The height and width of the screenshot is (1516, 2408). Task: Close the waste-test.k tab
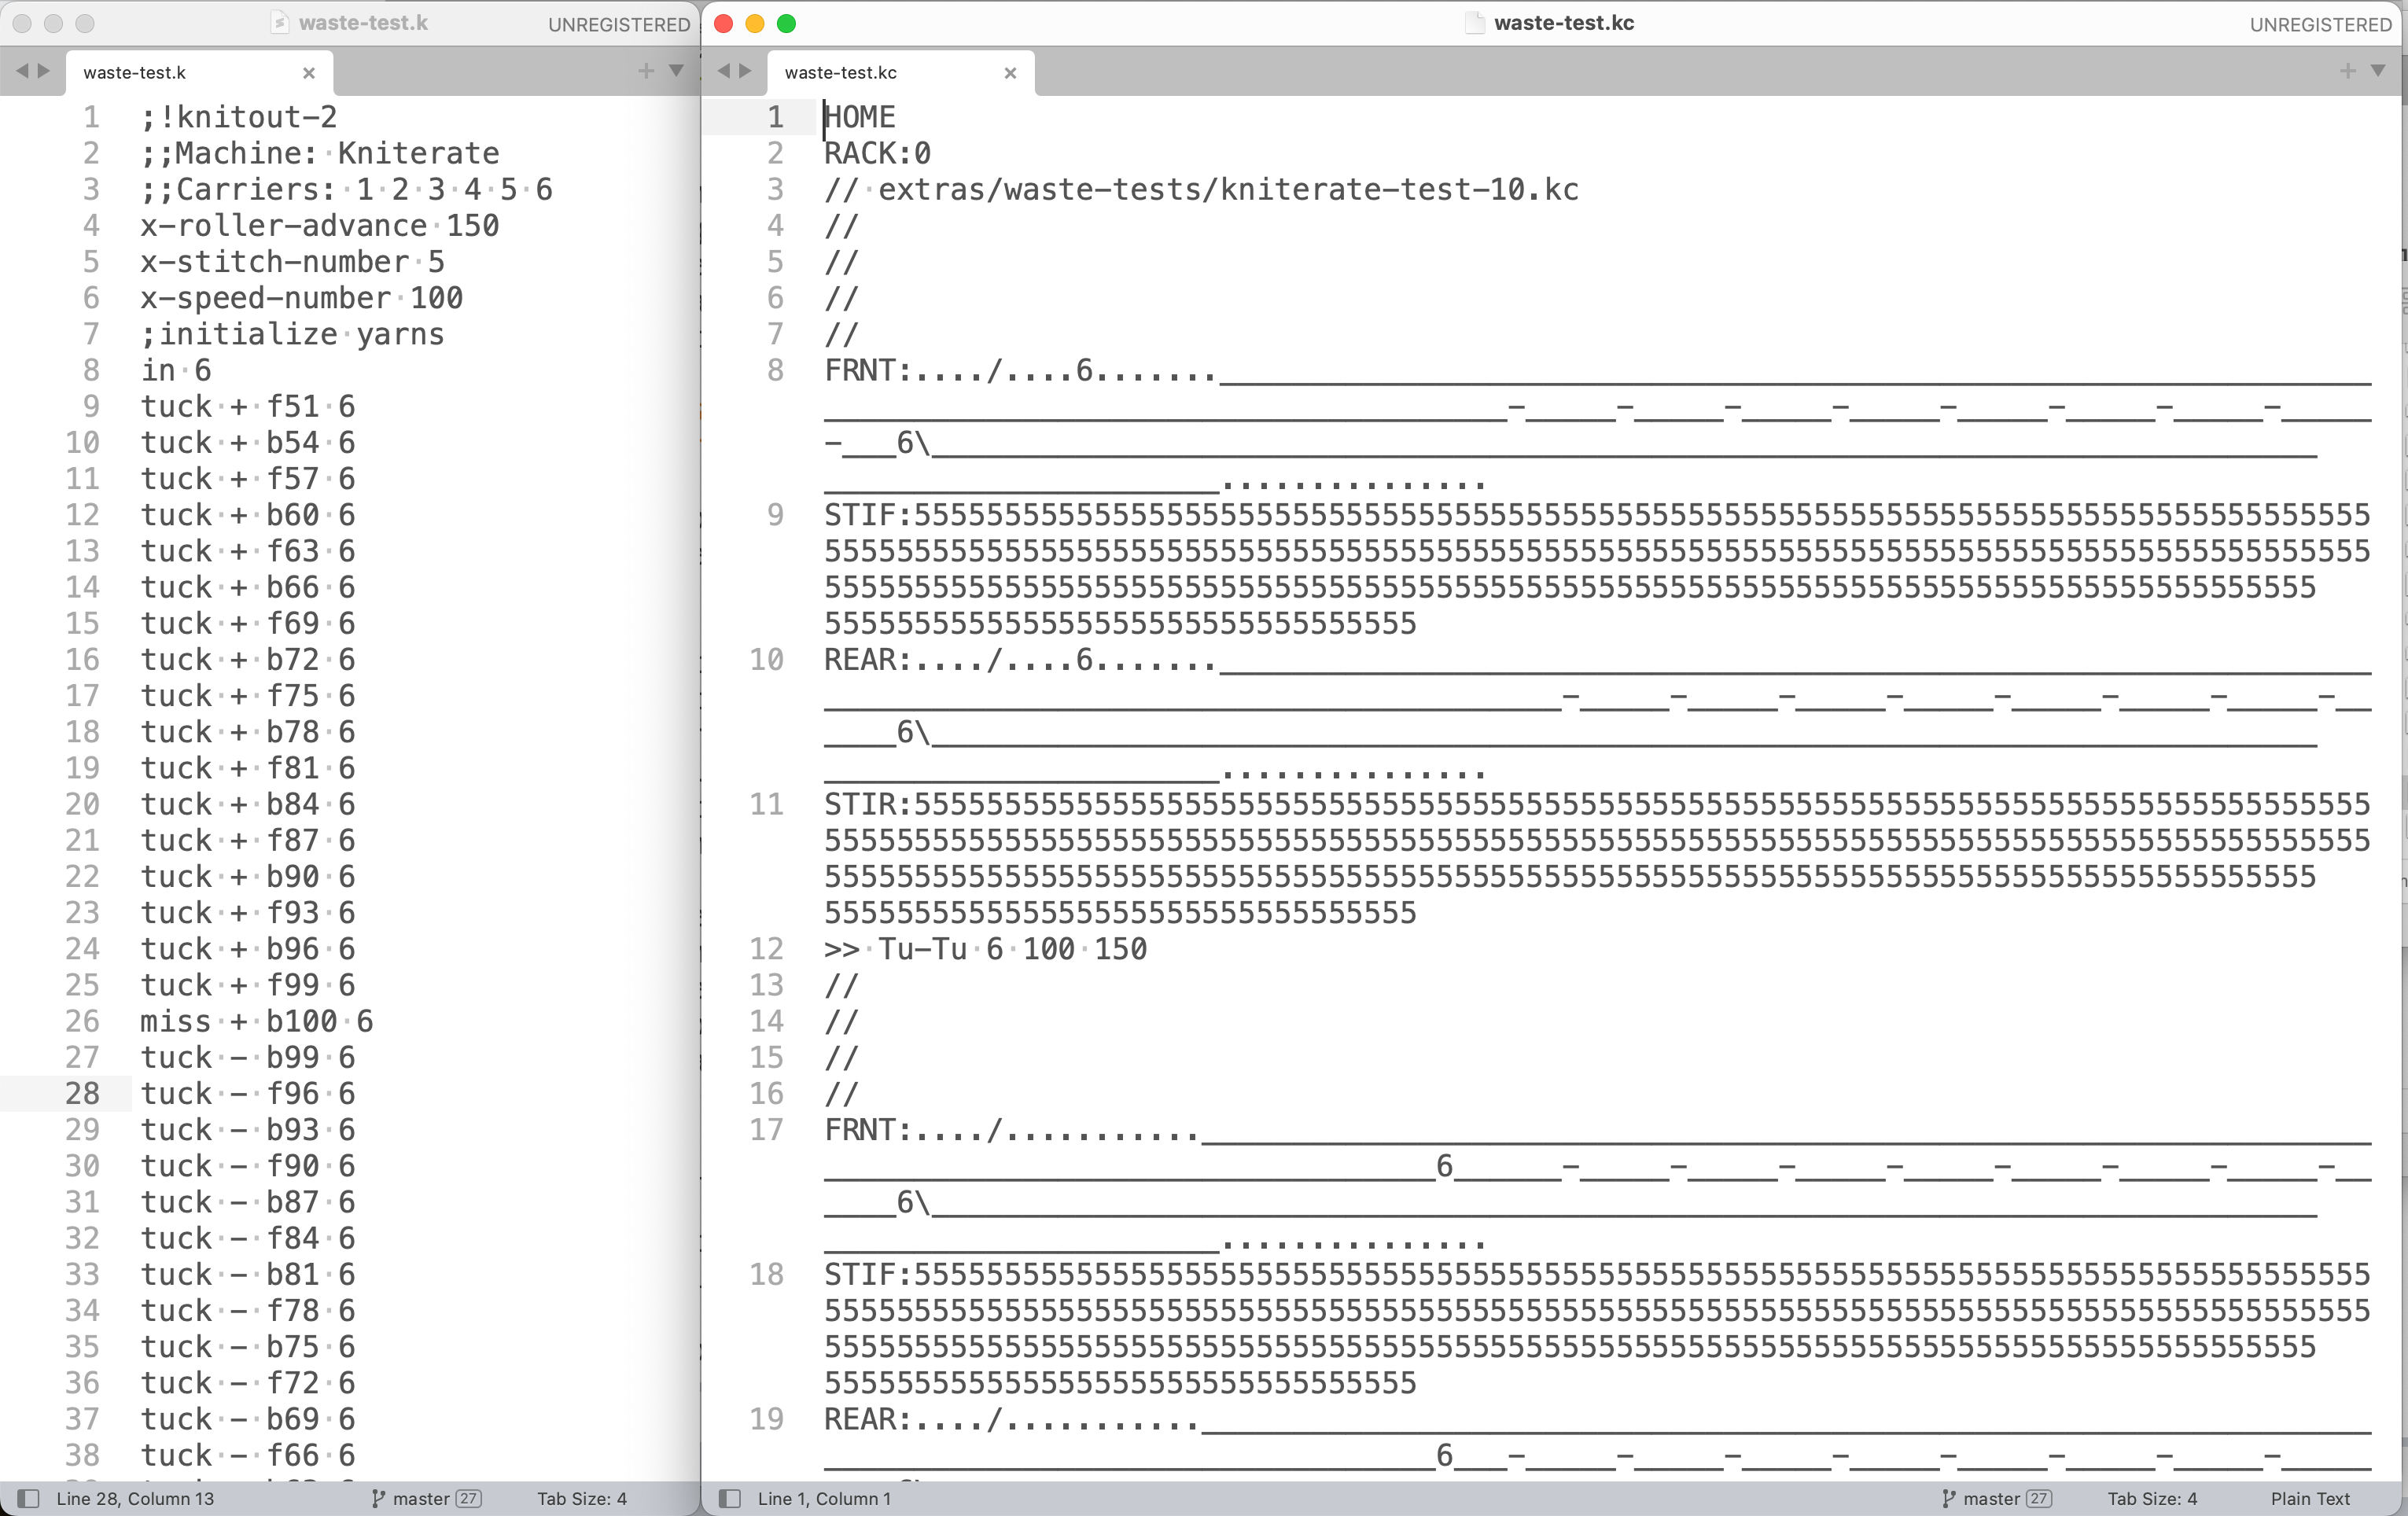click(309, 73)
